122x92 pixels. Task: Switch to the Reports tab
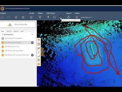[16, 31]
